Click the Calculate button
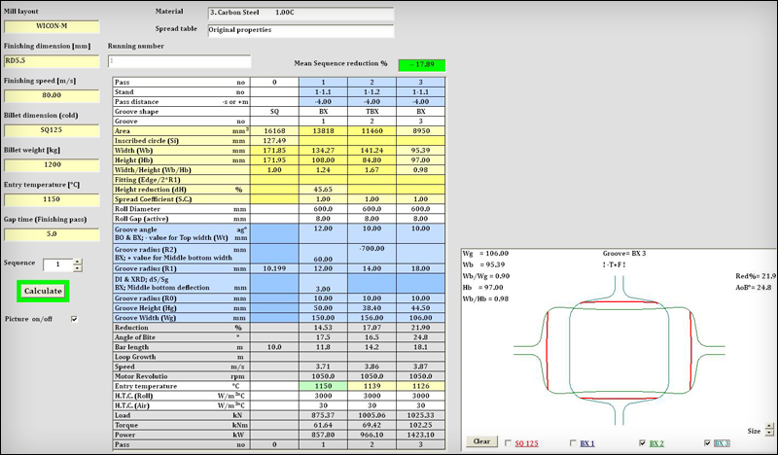The image size is (778, 455). (x=43, y=292)
